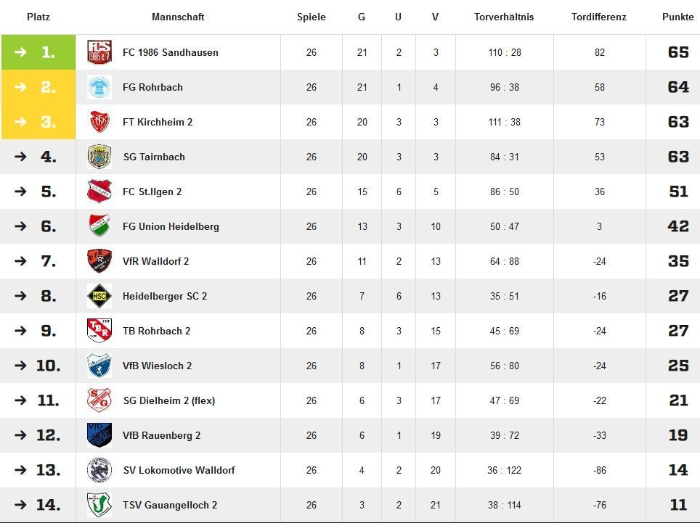700x523 pixels.
Task: Click the VfB Wiesloch 2 blue crest
Action: coord(99,366)
